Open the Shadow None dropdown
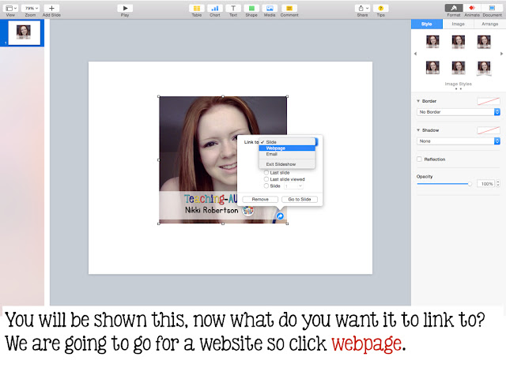The height and width of the screenshot is (379, 506). 459,141
